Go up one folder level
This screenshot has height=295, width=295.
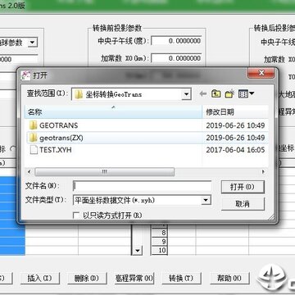coord(216,94)
